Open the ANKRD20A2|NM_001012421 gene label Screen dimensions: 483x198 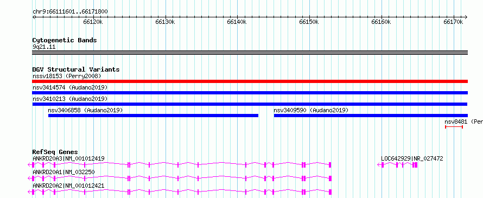(69, 186)
